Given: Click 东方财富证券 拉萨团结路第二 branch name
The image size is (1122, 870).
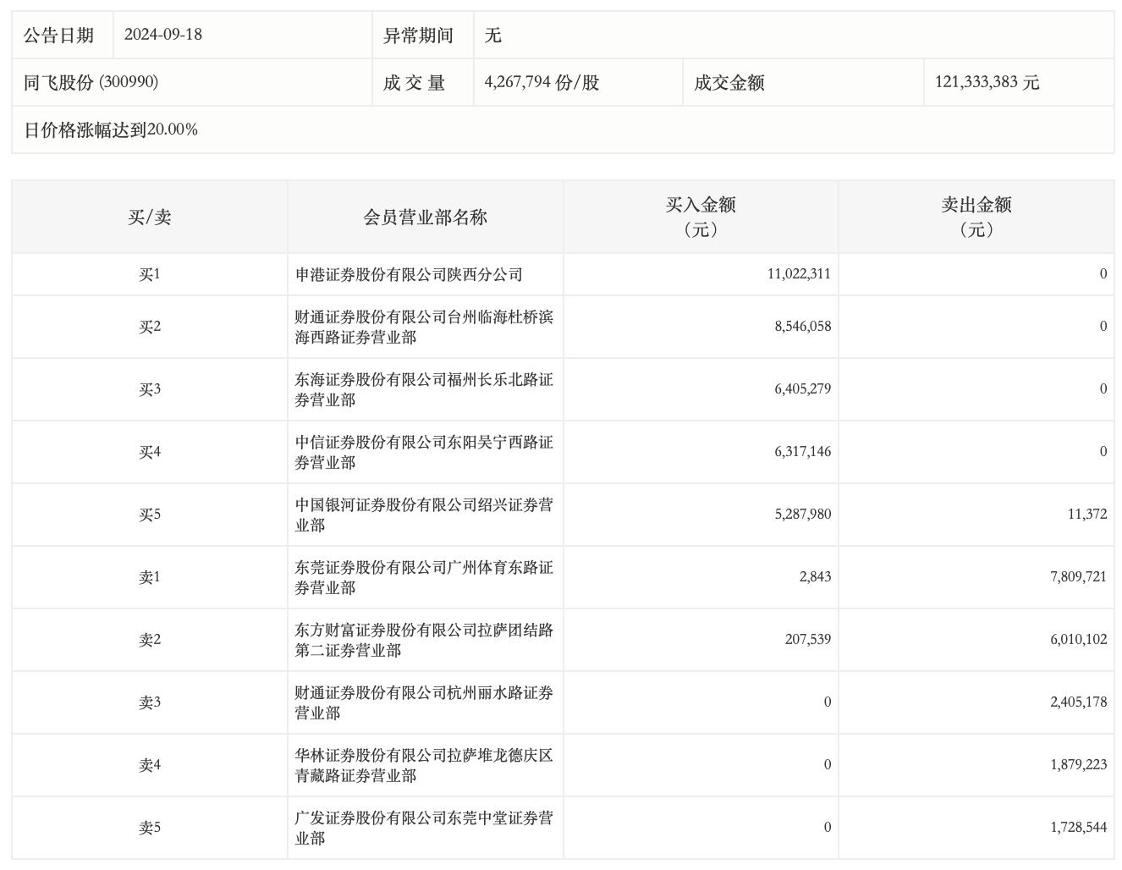Looking at the screenshot, I should 424,640.
